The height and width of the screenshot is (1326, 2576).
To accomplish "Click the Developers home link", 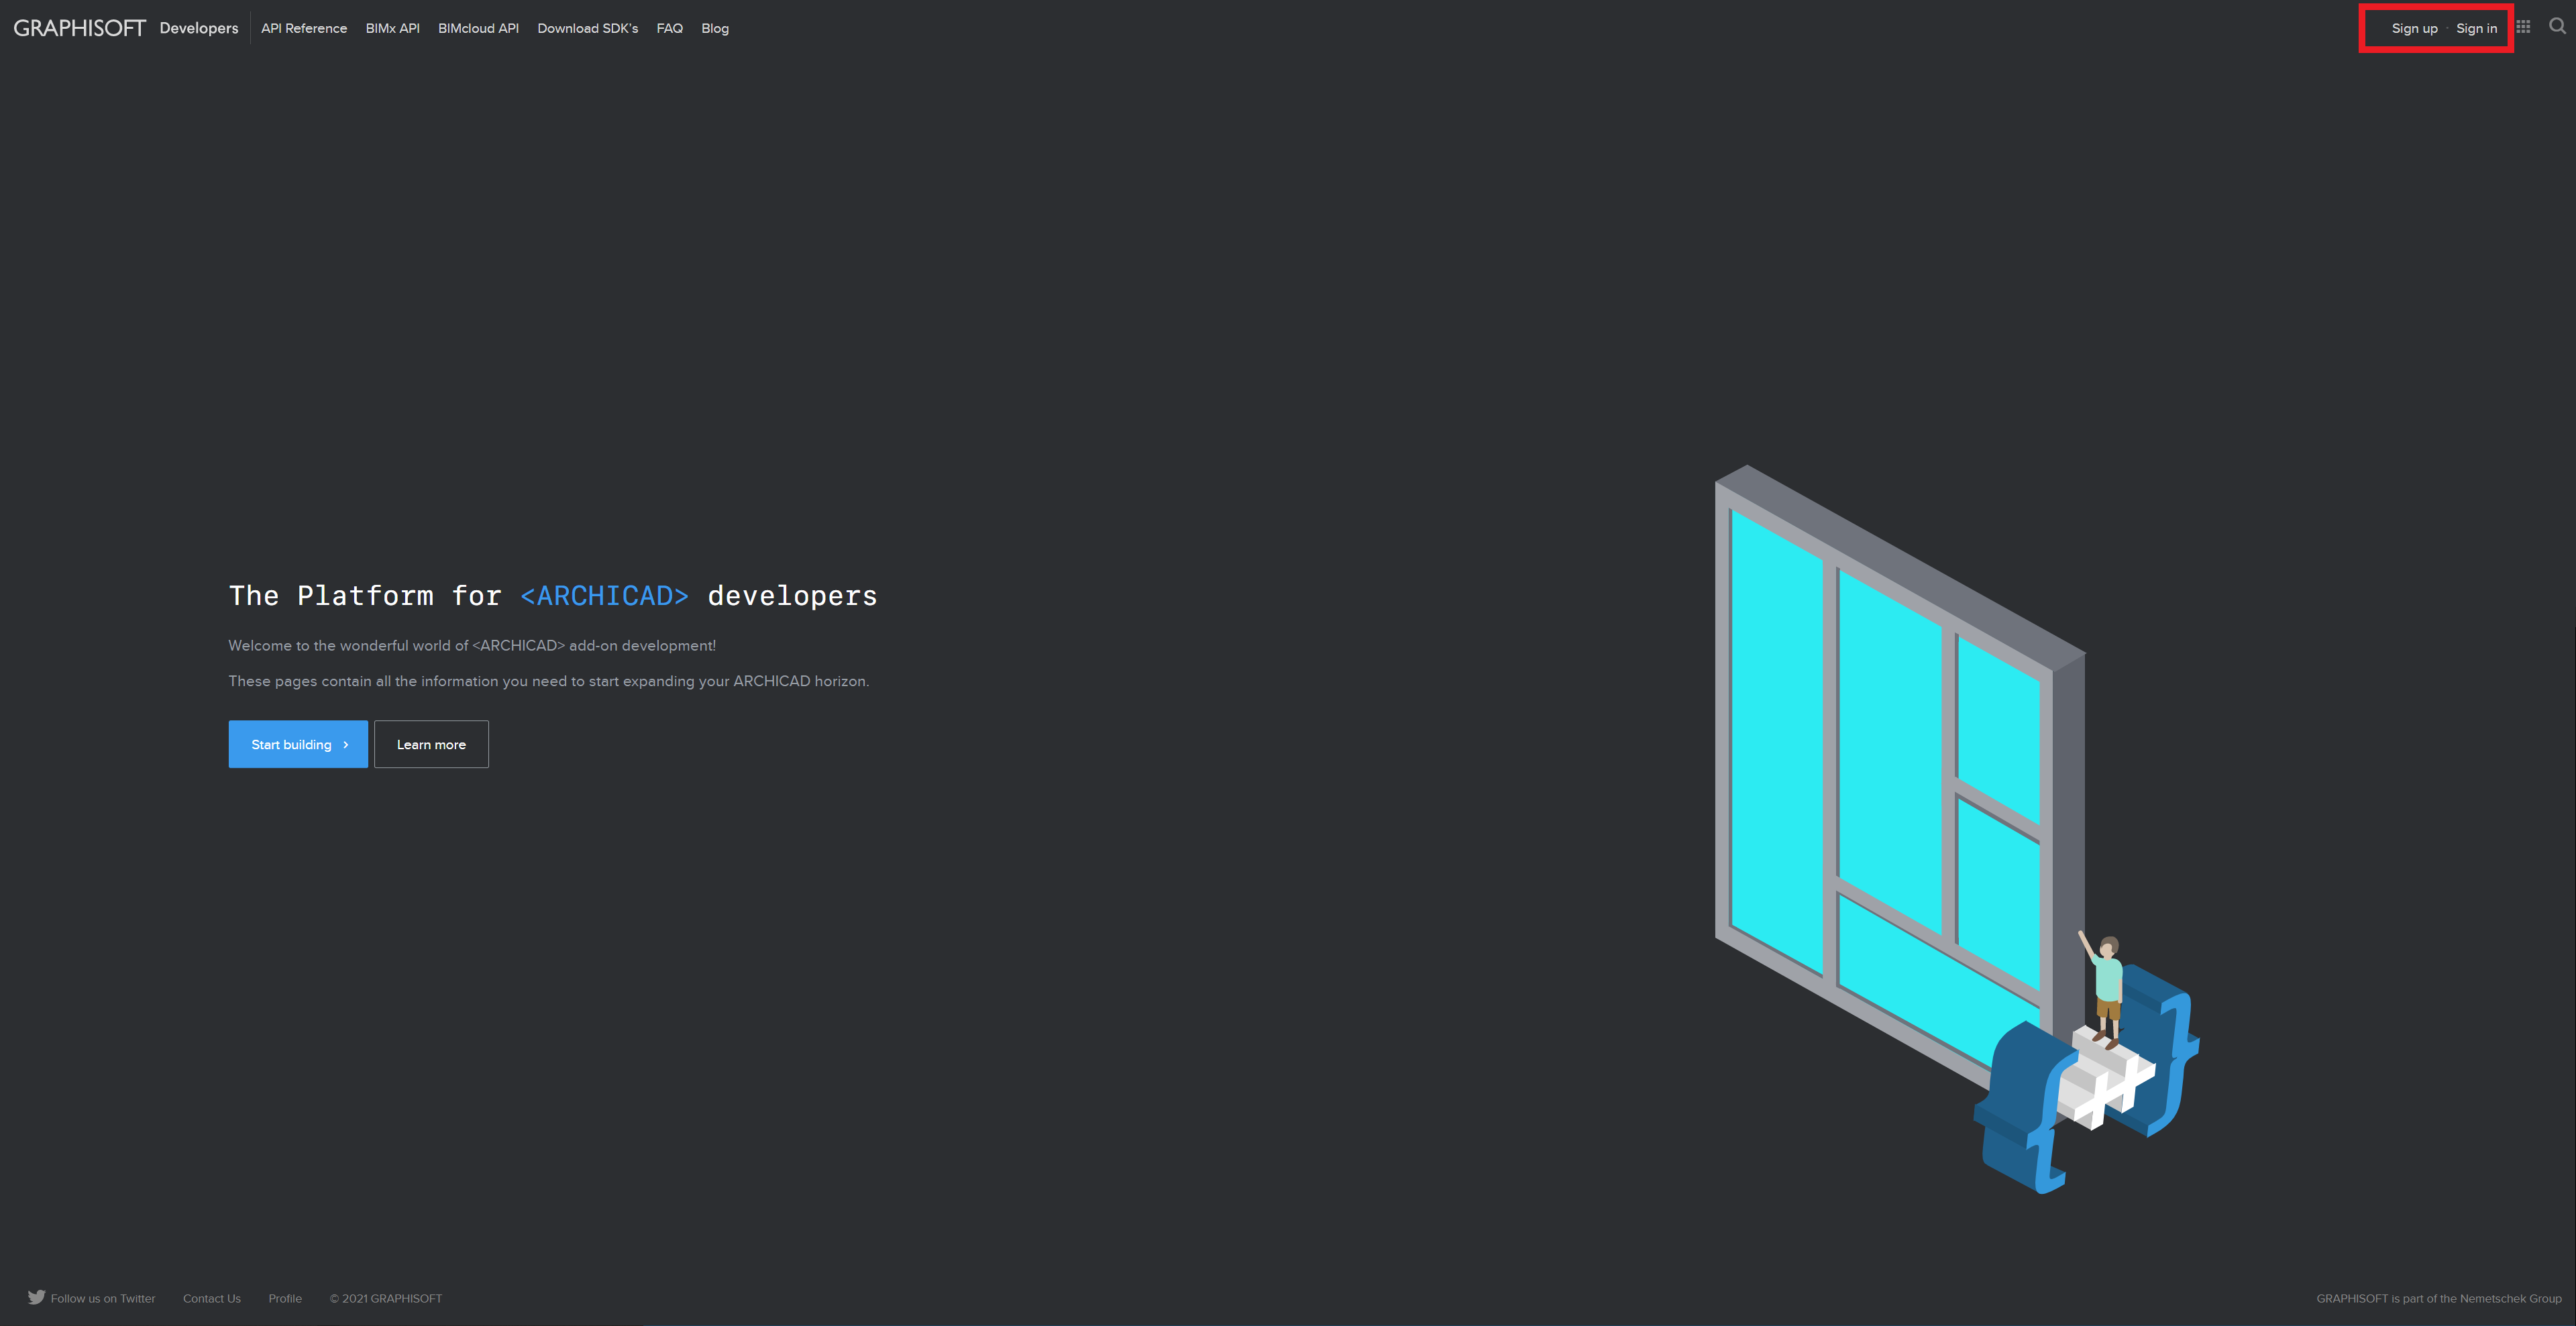I will (x=199, y=28).
